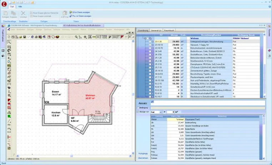
Task: Click the open folder icon in toolbar
Action: (x=20, y=37)
